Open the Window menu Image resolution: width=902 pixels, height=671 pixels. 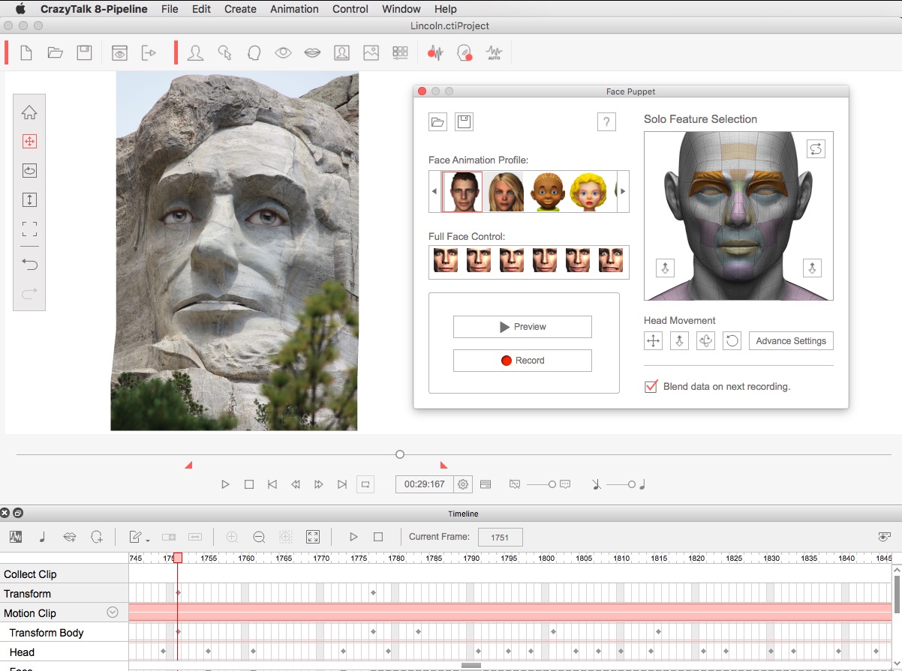pos(401,9)
